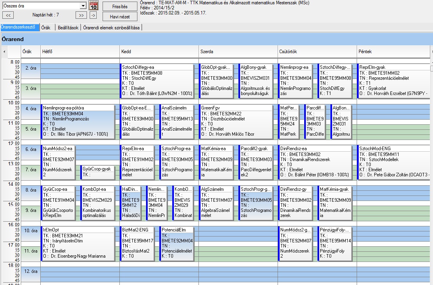Select NumMódsz2-g class on Thursday evening

pos(296,244)
